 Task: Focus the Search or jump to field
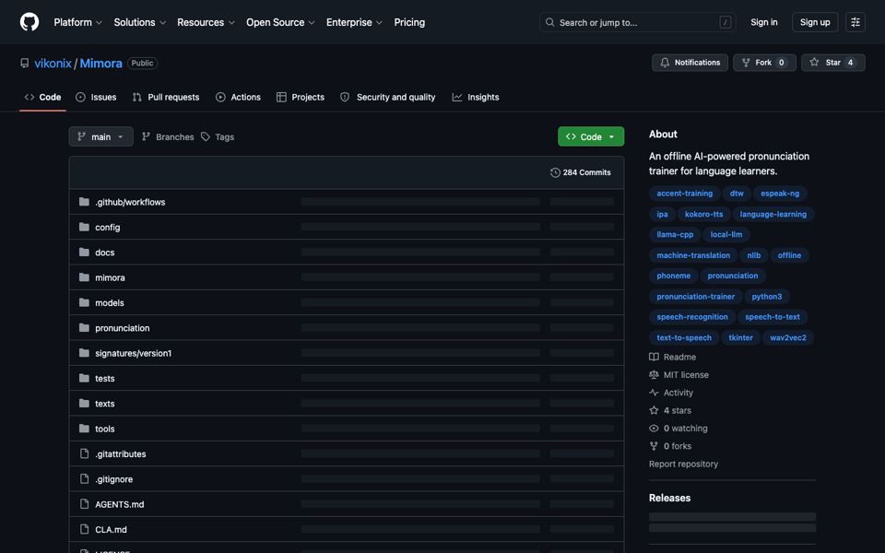coord(638,22)
